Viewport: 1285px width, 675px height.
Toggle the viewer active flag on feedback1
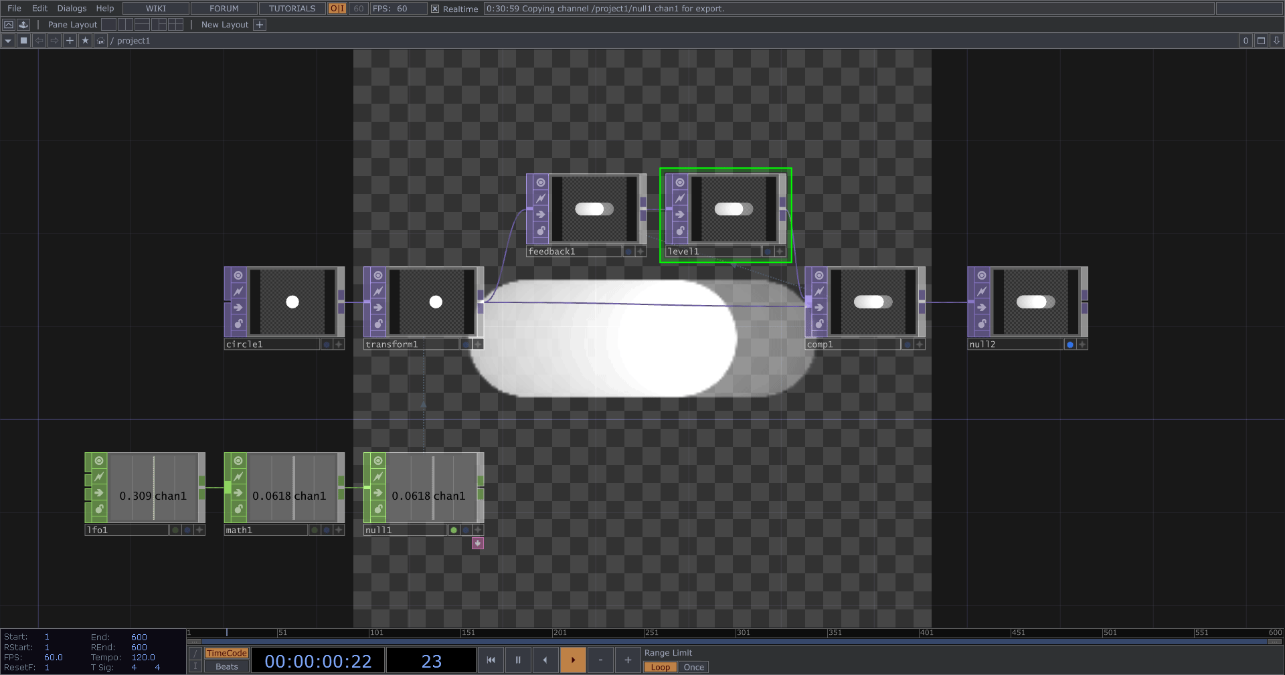539,182
